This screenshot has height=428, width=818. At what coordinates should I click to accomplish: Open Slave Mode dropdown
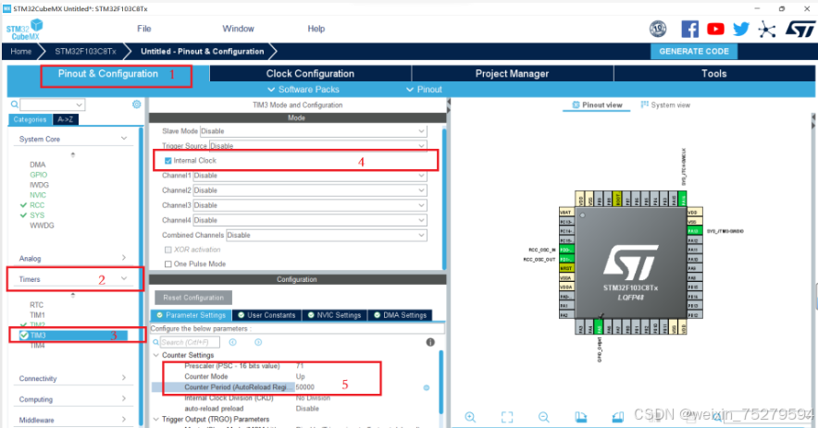[x=314, y=131]
